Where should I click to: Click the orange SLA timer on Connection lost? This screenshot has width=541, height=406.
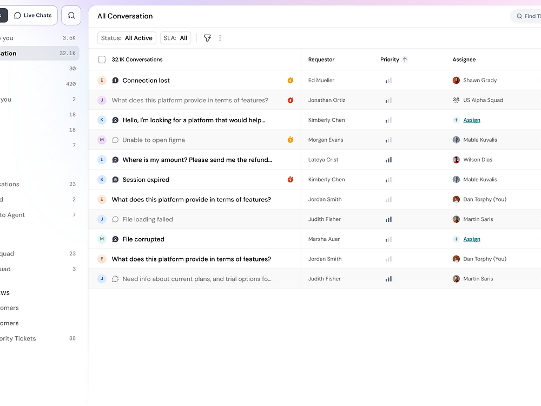point(291,80)
